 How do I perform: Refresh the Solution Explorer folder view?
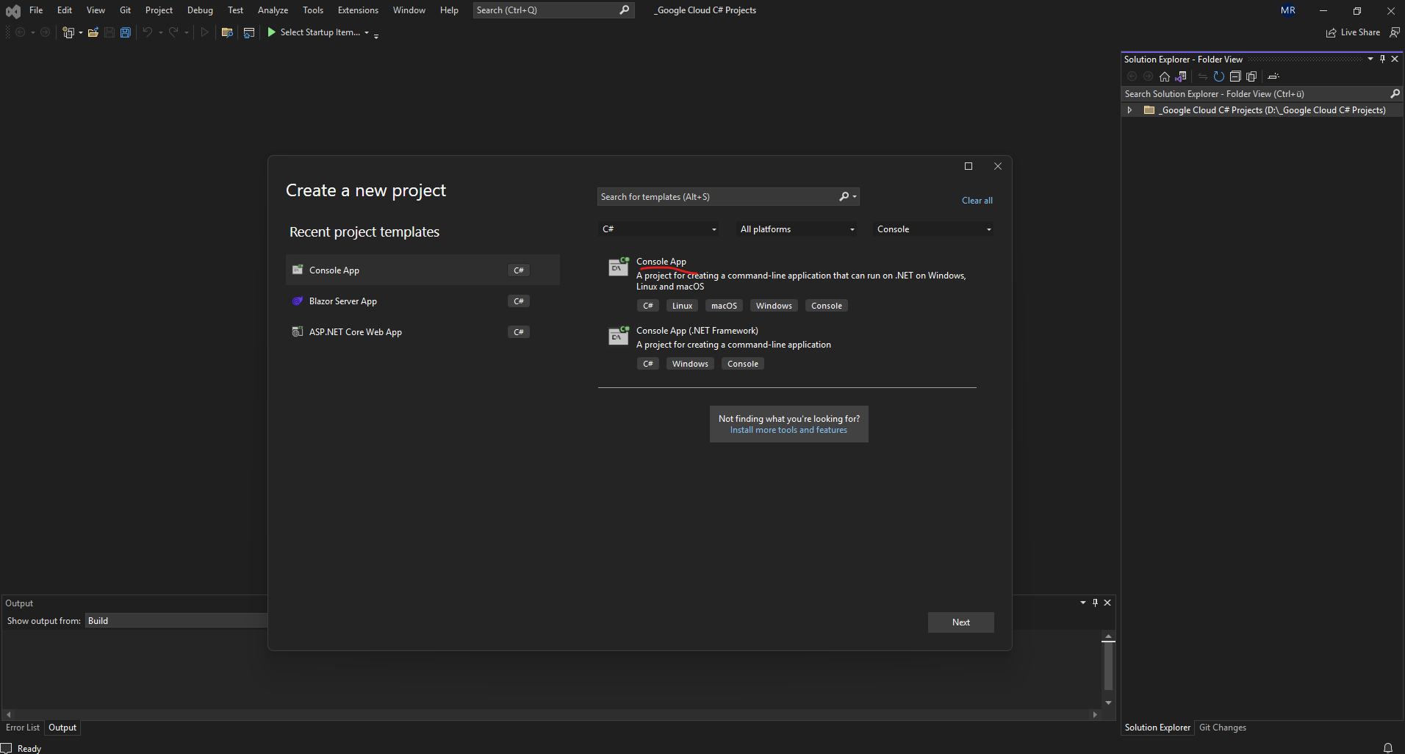tap(1219, 76)
